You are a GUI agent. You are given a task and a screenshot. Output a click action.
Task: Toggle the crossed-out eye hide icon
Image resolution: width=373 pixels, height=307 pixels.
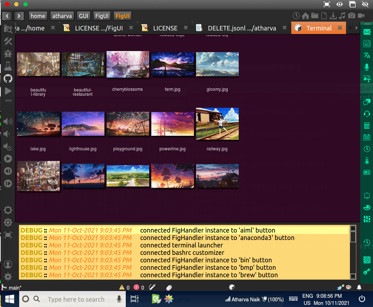[365, 4]
